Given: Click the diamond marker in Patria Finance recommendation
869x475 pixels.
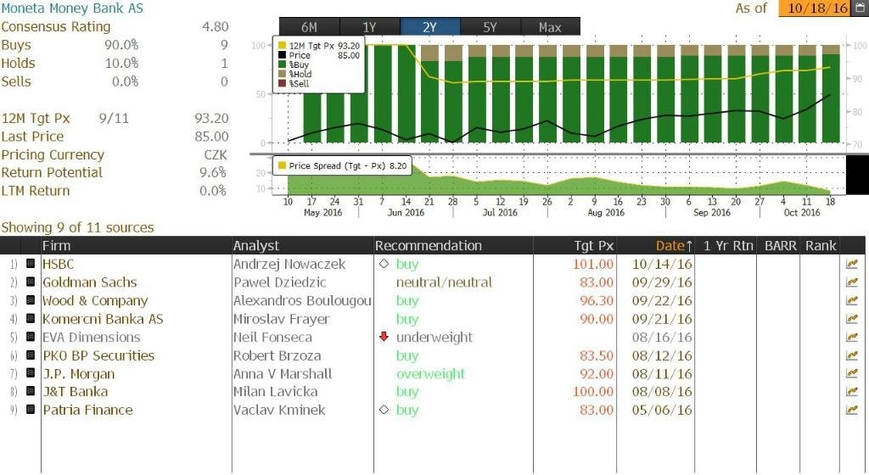Looking at the screenshot, I should point(384,410).
